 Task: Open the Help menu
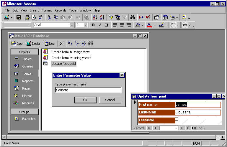97,10
